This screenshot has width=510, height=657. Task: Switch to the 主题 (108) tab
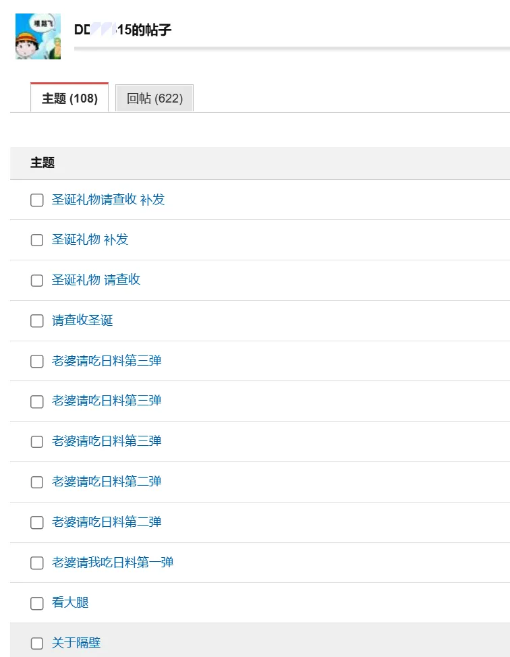pos(69,98)
